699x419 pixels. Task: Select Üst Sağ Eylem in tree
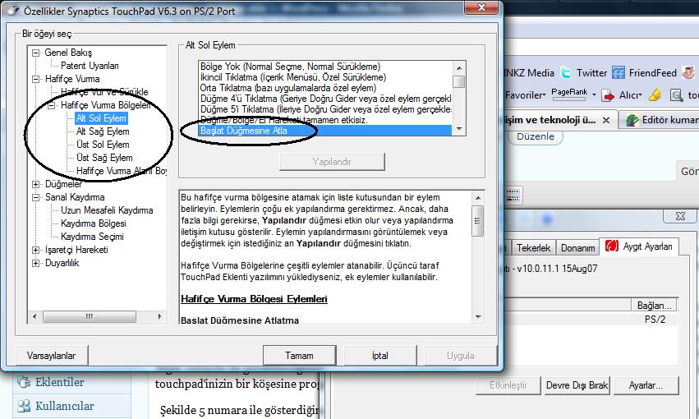point(103,158)
